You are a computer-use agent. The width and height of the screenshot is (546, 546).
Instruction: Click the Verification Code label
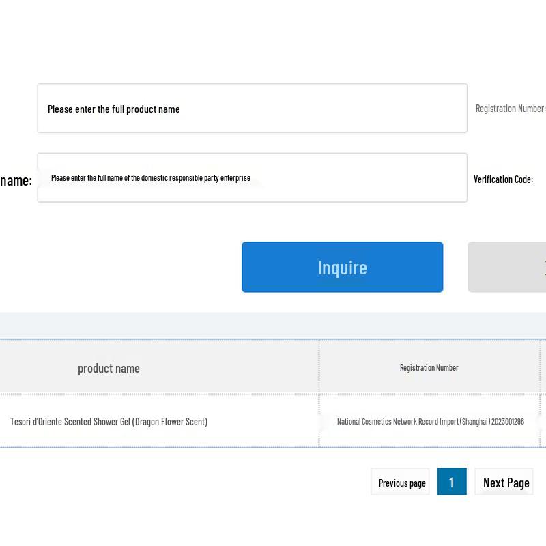[503, 179]
